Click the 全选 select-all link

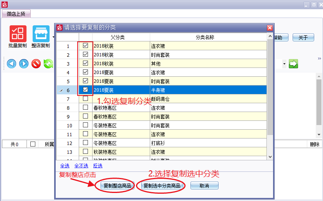(x=65, y=166)
